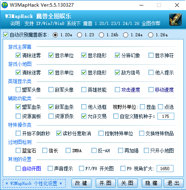
Task: Check the 敌军头像 option
Action: (51, 90)
